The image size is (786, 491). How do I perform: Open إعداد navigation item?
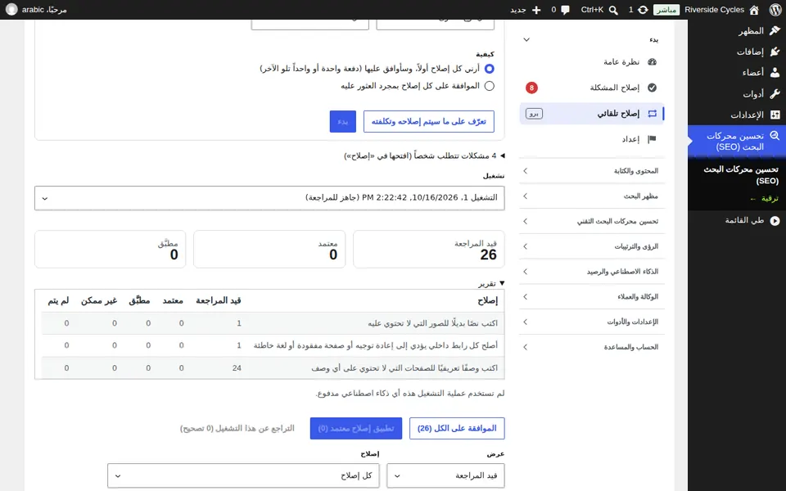(x=592, y=139)
